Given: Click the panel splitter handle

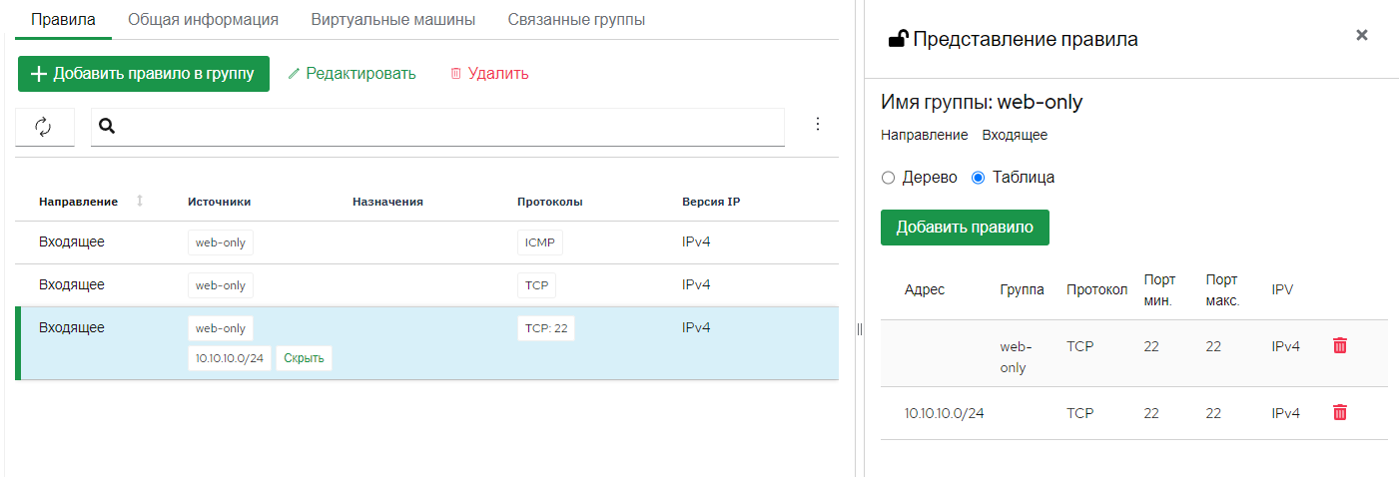Looking at the screenshot, I should pos(860,329).
